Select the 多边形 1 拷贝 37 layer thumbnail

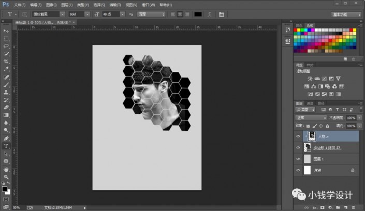(x=309, y=147)
